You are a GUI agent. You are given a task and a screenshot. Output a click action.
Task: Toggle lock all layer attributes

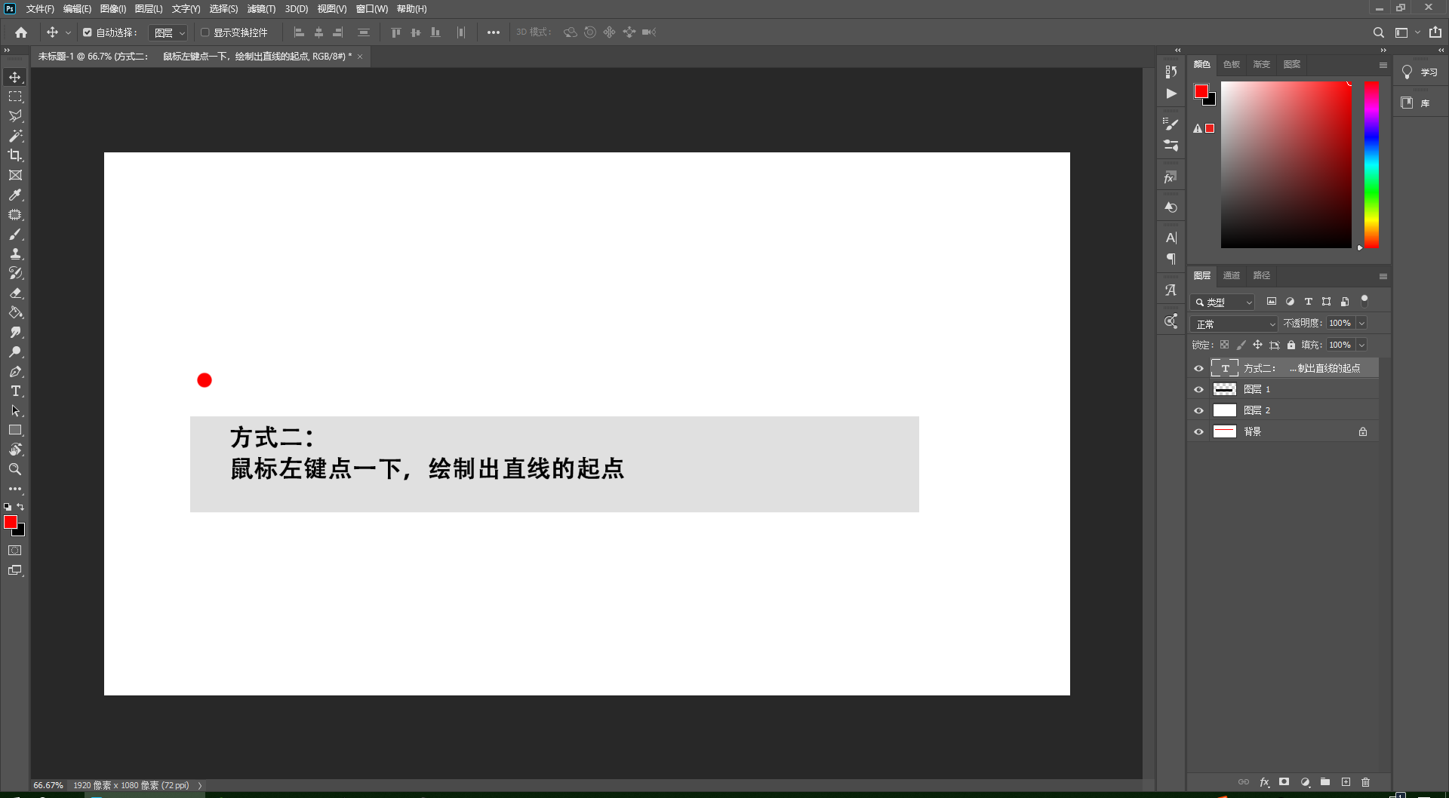coord(1291,345)
